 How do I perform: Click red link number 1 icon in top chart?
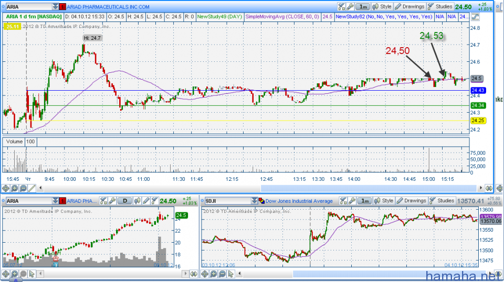point(62,7)
